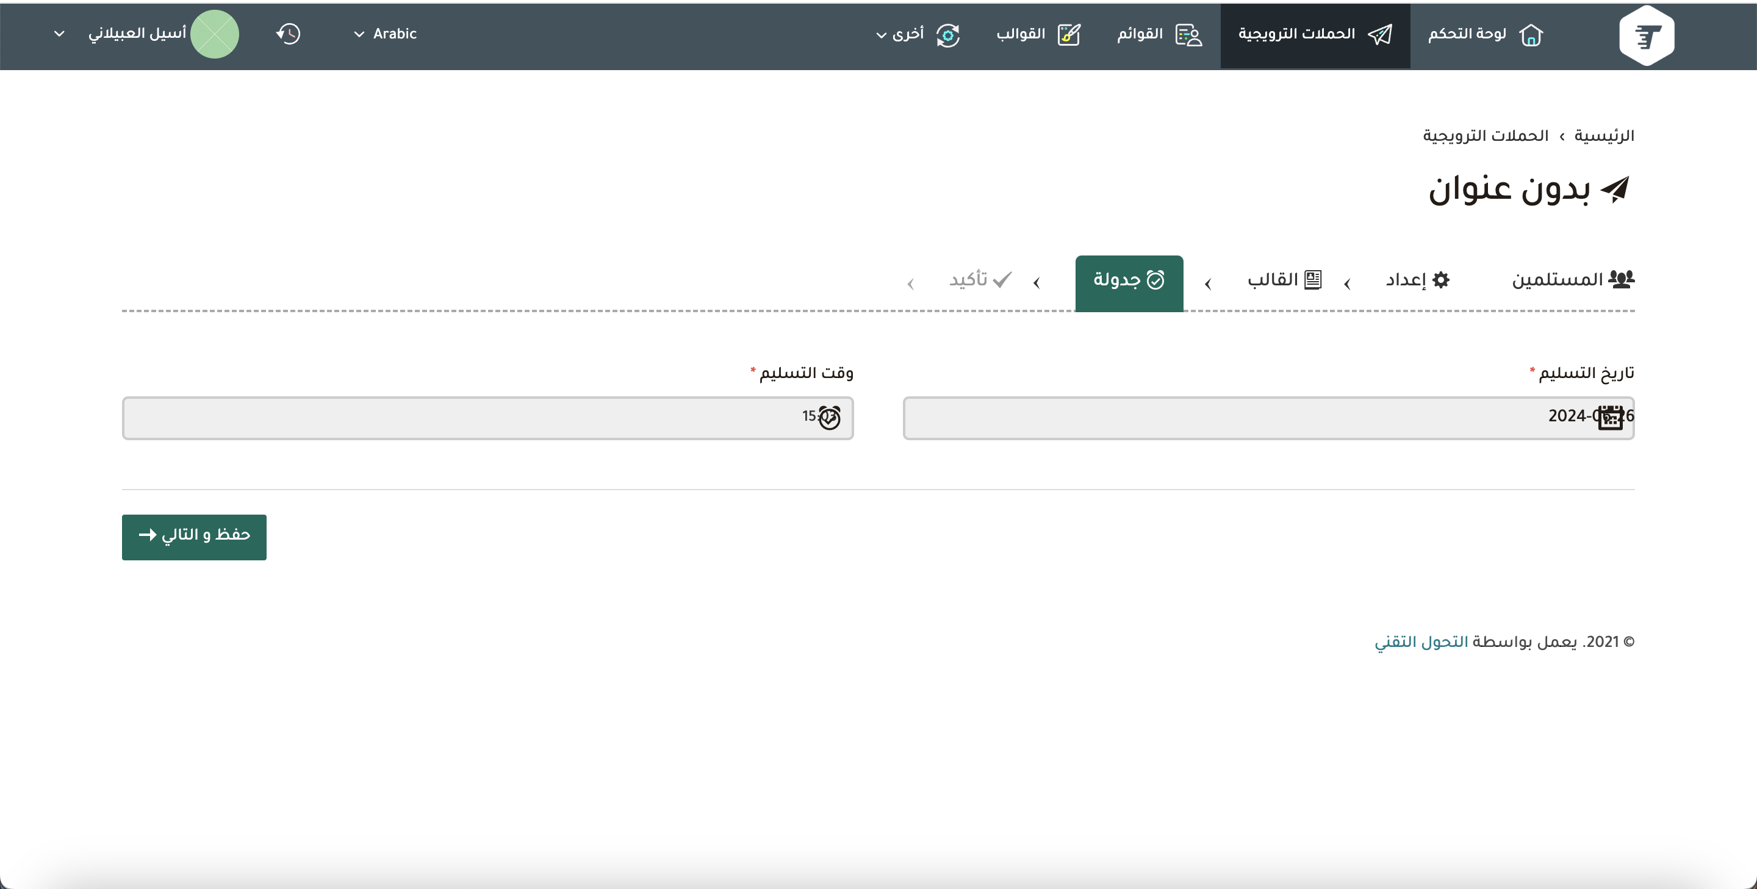Switch to the إعداد setup step
The image size is (1757, 889).
(x=1417, y=279)
